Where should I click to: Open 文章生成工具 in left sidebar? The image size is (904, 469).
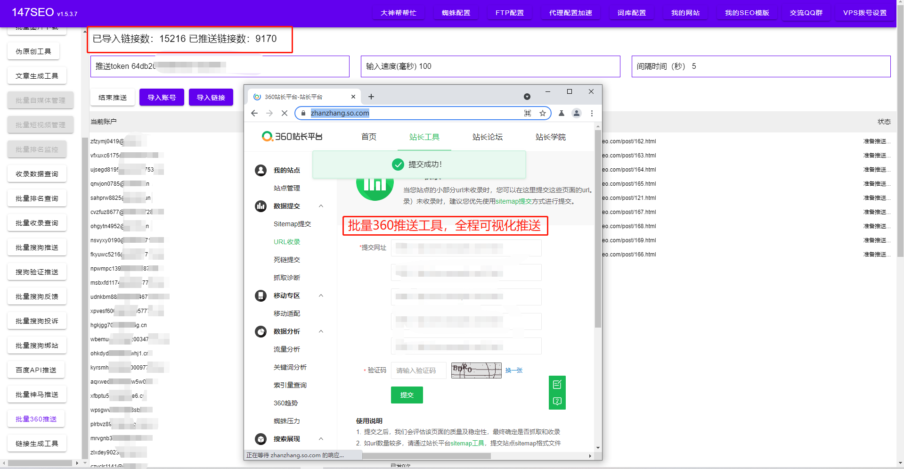coord(37,76)
